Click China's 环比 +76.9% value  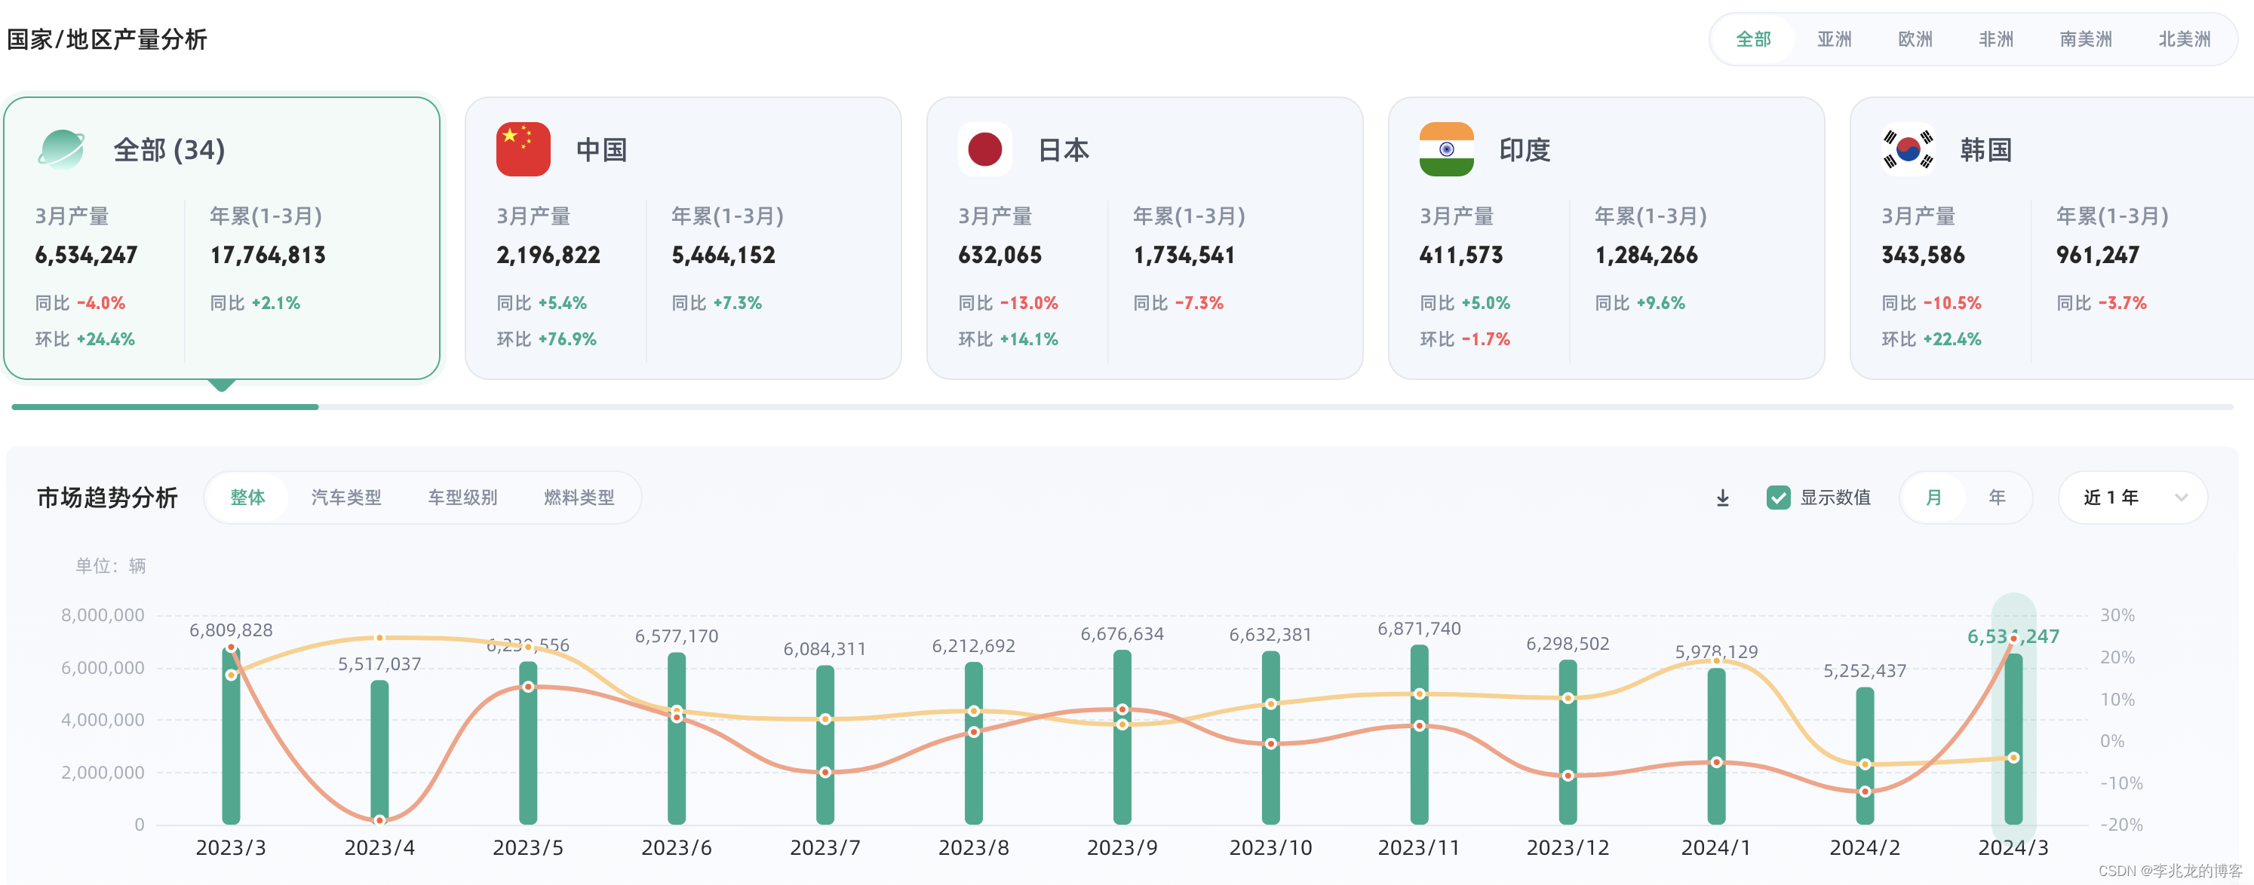[567, 339]
